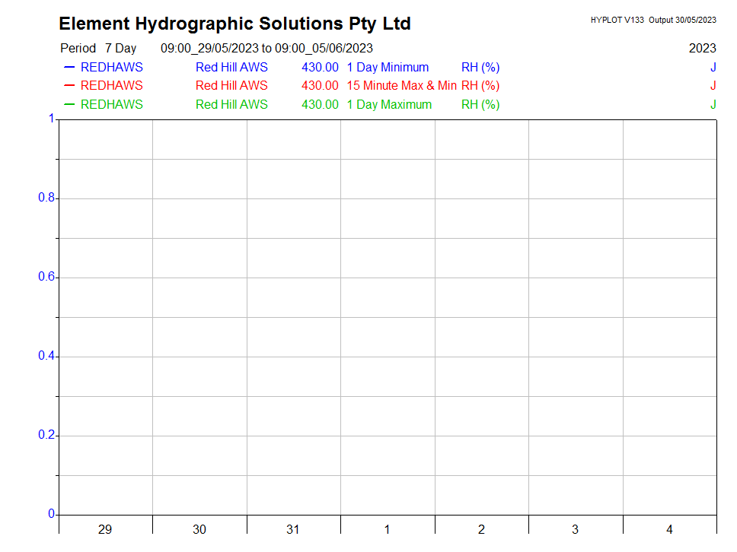737x552 pixels.
Task: Click the Element Hydrographic Solutions title
Action: click(x=234, y=24)
